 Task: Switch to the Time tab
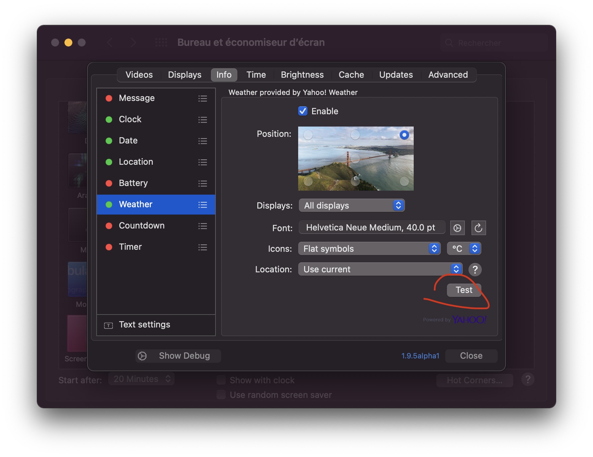pos(256,75)
